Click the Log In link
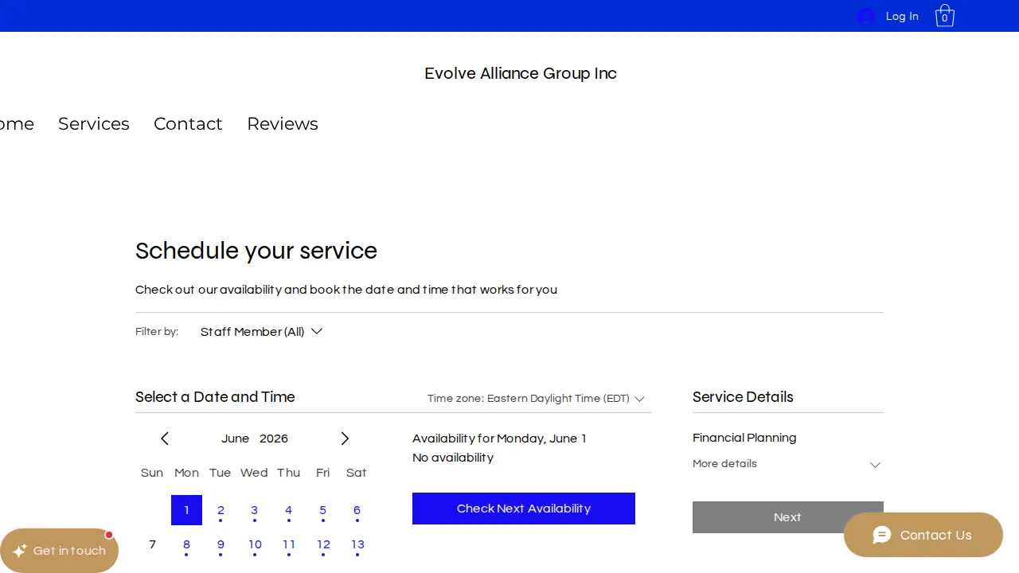This screenshot has width=1019, height=573. (902, 16)
